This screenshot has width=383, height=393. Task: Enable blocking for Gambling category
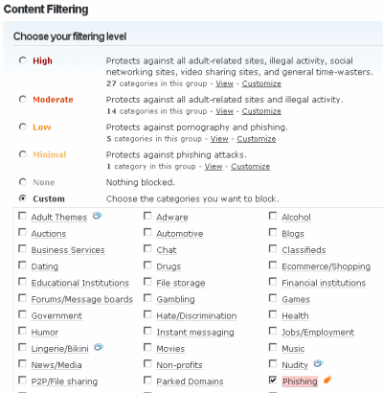coord(147,298)
